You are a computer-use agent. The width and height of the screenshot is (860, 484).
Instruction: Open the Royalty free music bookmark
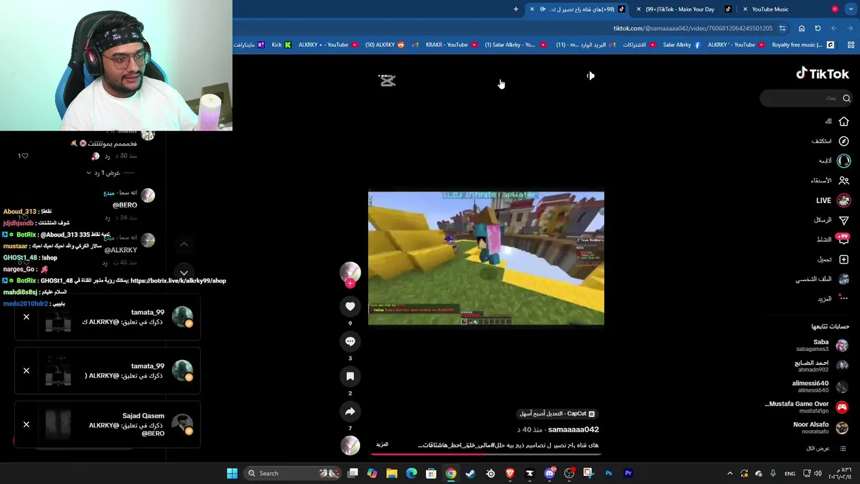click(x=803, y=45)
